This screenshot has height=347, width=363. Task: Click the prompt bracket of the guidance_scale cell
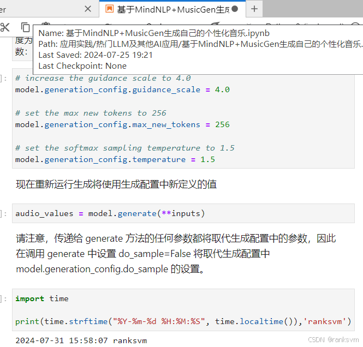pyautogui.click(x=3, y=79)
